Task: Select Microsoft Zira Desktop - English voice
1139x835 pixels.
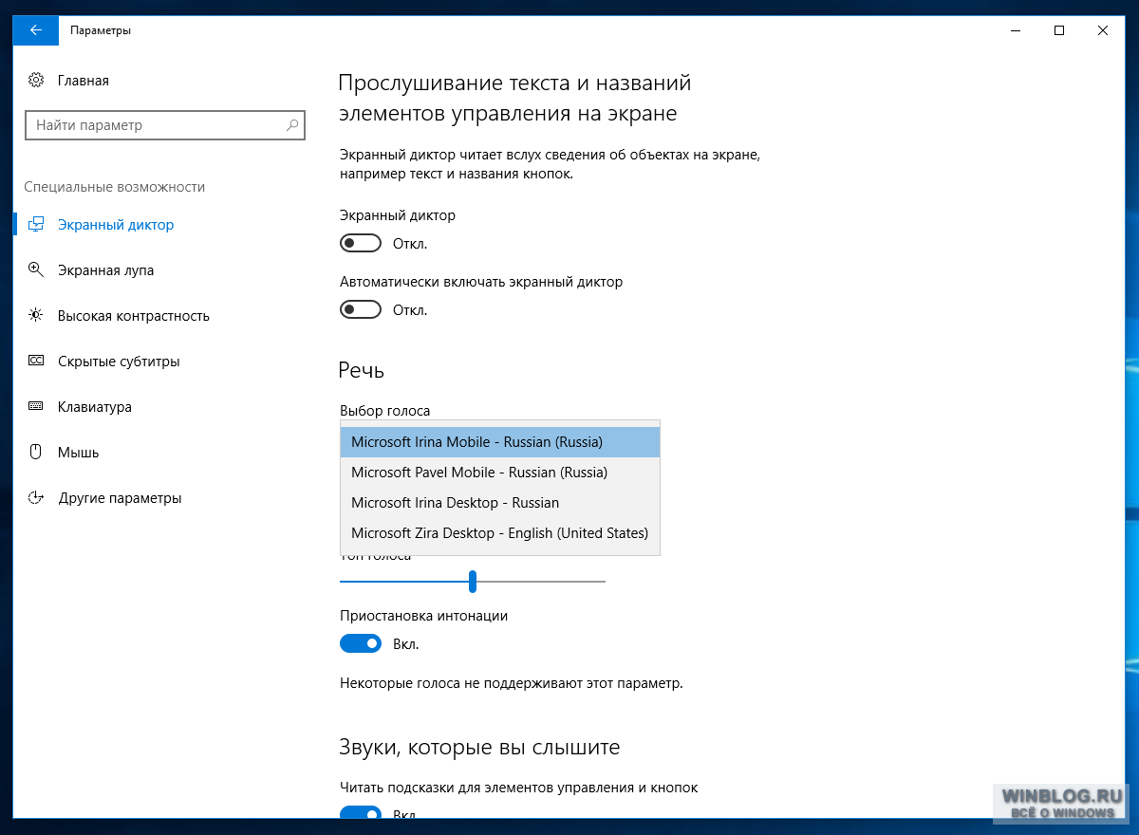Action: (x=500, y=533)
